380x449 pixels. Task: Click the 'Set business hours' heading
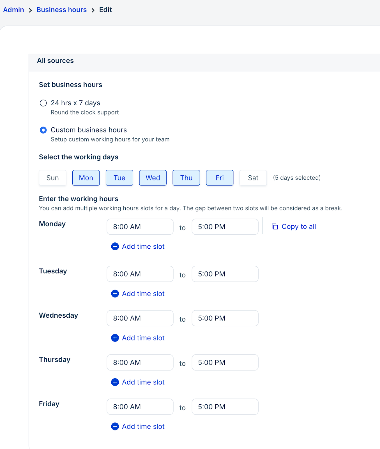(x=70, y=85)
